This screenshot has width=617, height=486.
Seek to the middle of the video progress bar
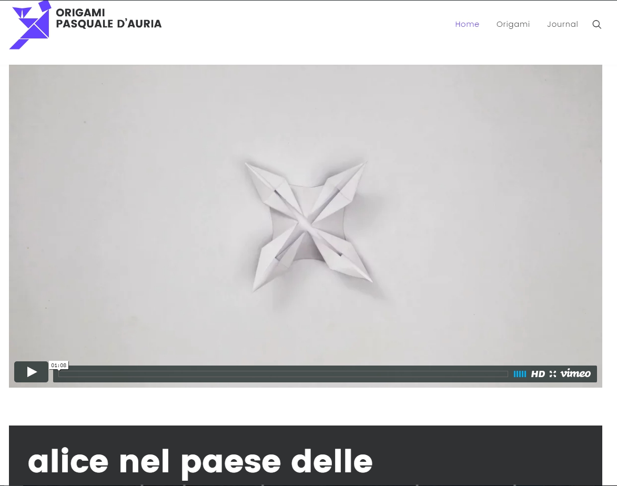[284, 374]
